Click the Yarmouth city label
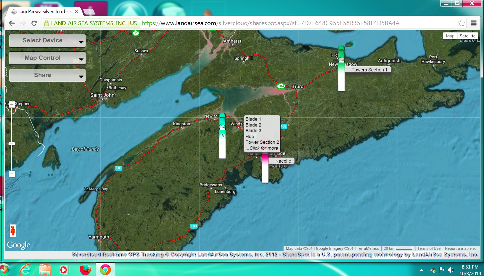 point(99,237)
